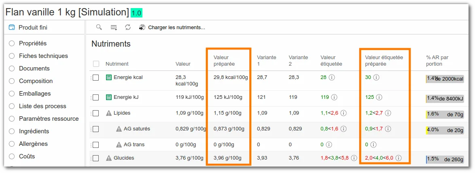The height and width of the screenshot is (173, 475).
Task: Click the warning triangle next to Glucides
Action: click(109, 158)
